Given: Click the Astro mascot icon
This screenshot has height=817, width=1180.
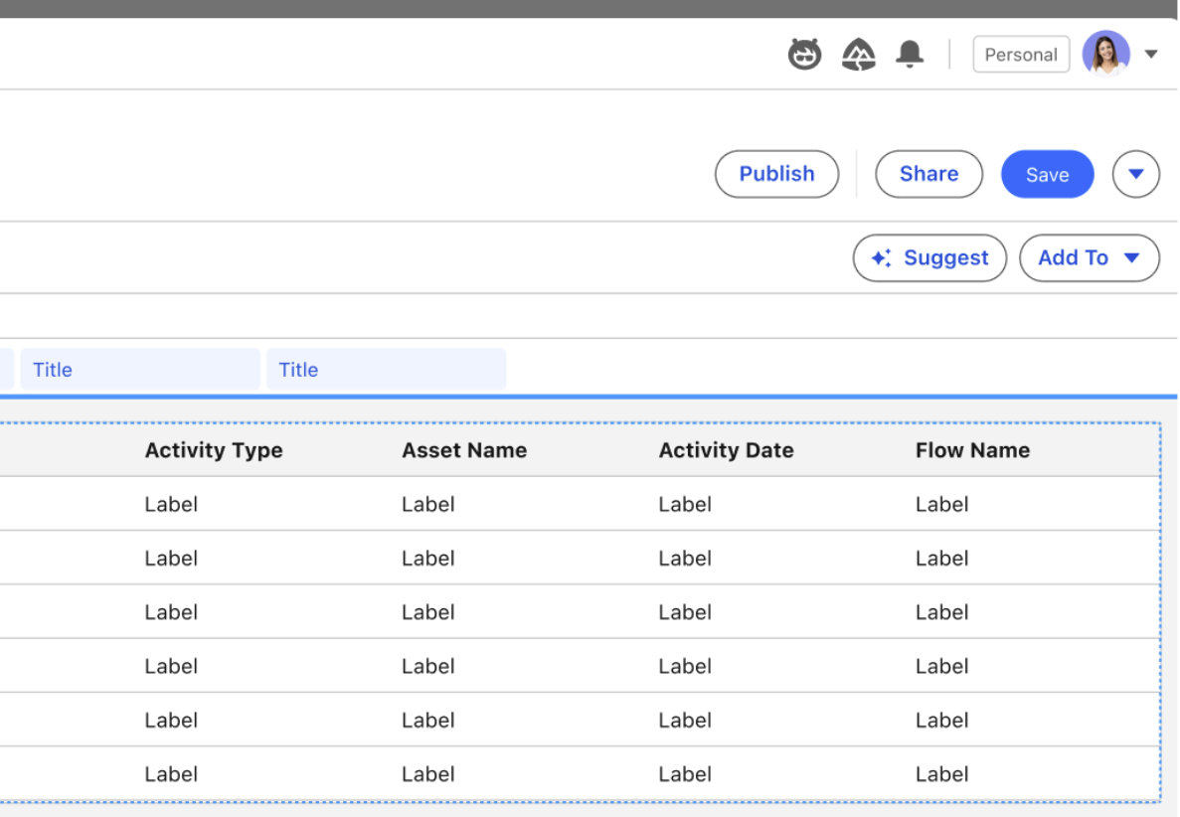Looking at the screenshot, I should tap(804, 55).
